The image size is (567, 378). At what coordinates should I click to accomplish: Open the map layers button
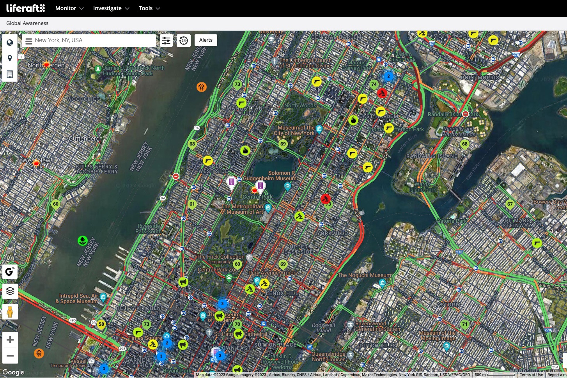10,291
